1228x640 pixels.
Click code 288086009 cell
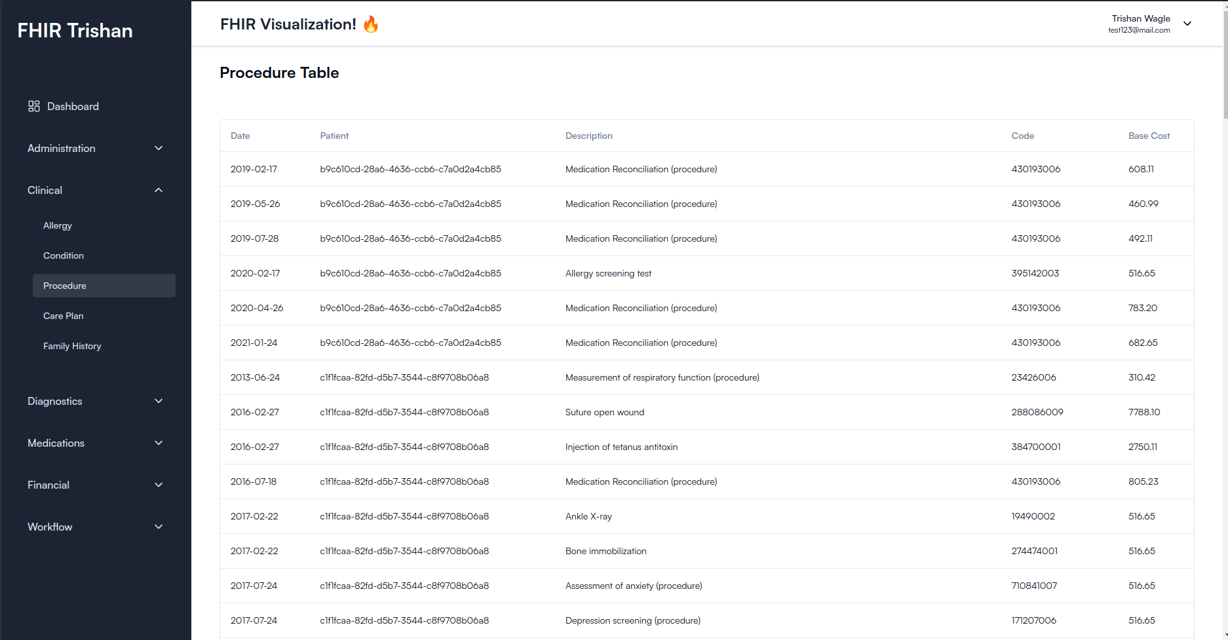click(x=1037, y=412)
